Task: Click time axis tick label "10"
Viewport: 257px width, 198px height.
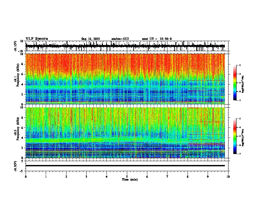Action: tap(228, 177)
